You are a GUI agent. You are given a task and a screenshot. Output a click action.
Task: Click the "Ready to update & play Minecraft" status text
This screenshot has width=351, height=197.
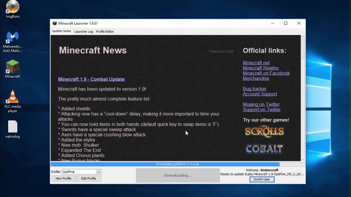tap(262, 174)
